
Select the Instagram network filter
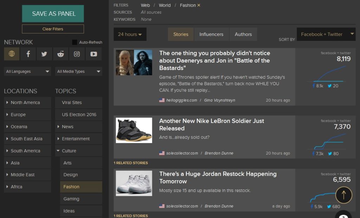(76, 54)
